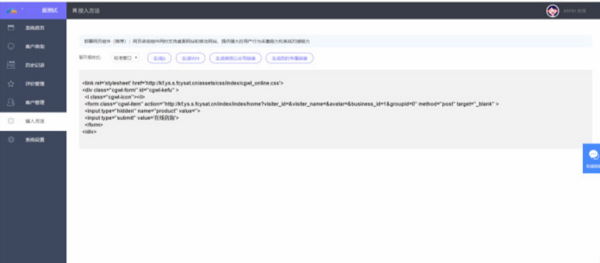Click the 生成html button

coord(190,58)
